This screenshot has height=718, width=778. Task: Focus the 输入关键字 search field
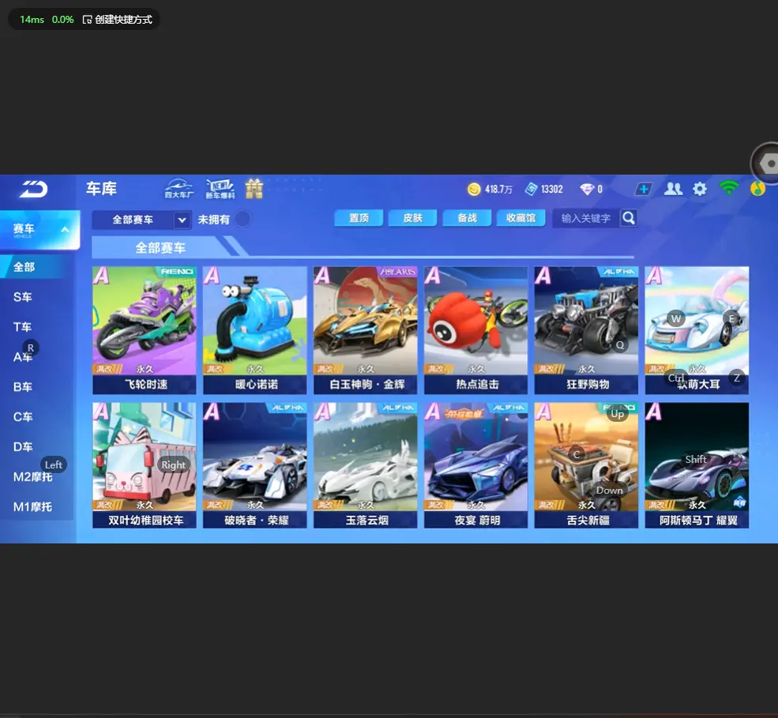pyautogui.click(x=587, y=218)
